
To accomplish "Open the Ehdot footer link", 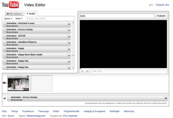I will point(56,111).
